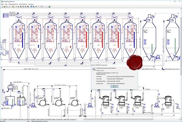Click the pump before the primary screens
The image size is (182, 122).
(90, 105)
